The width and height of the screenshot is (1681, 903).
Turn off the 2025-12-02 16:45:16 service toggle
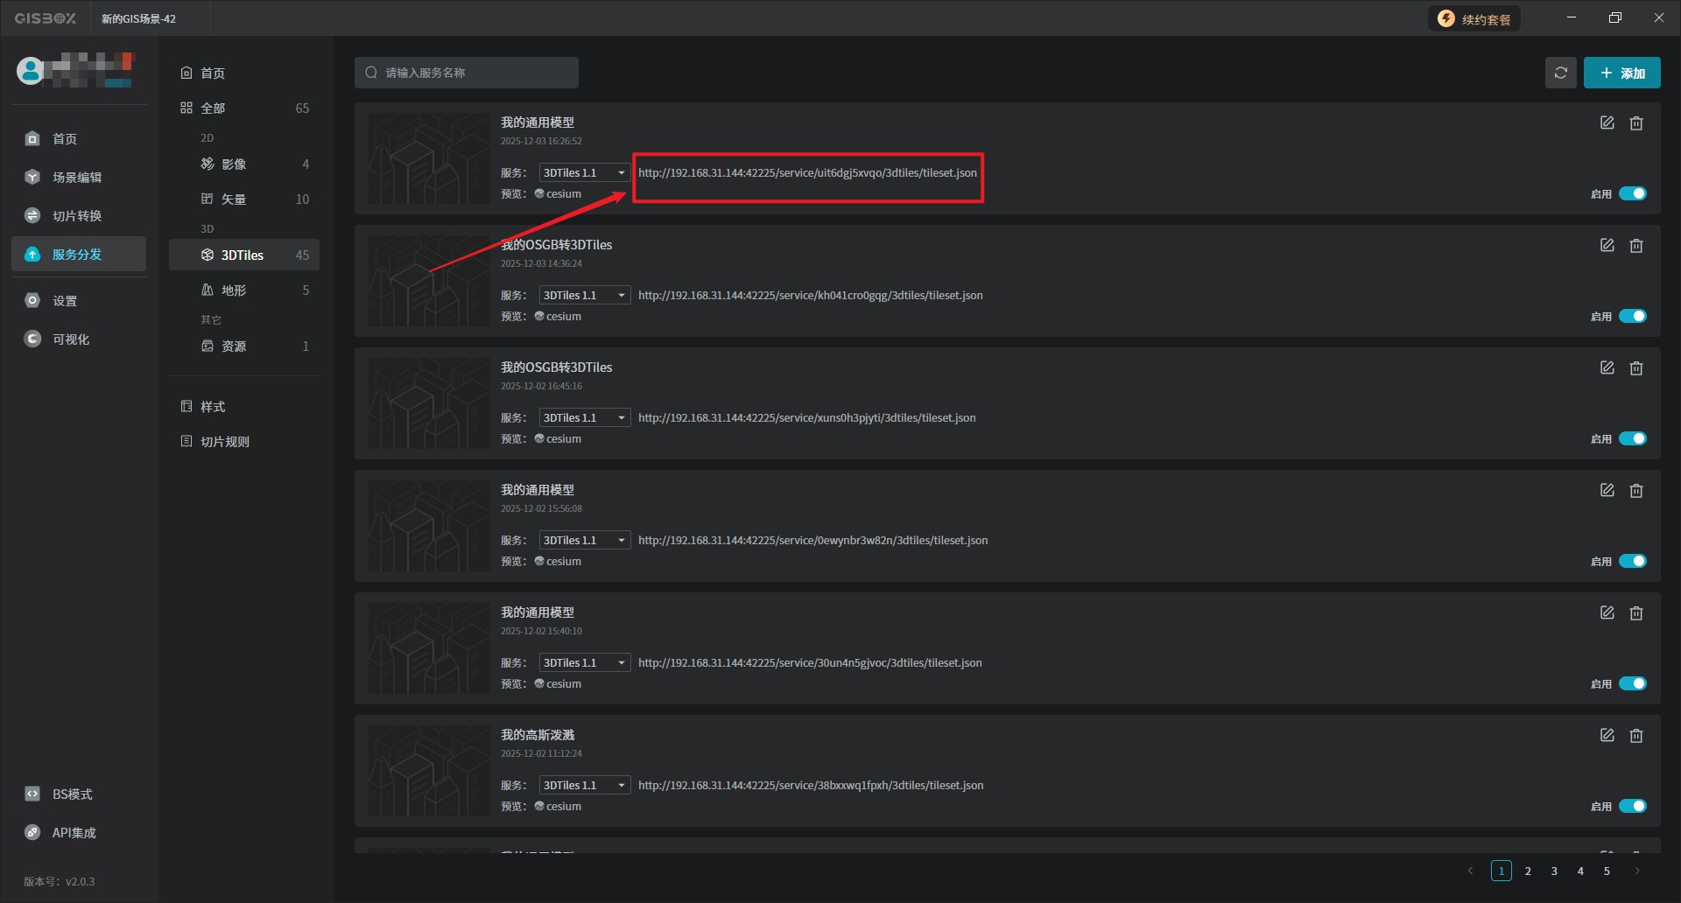[1632, 438]
